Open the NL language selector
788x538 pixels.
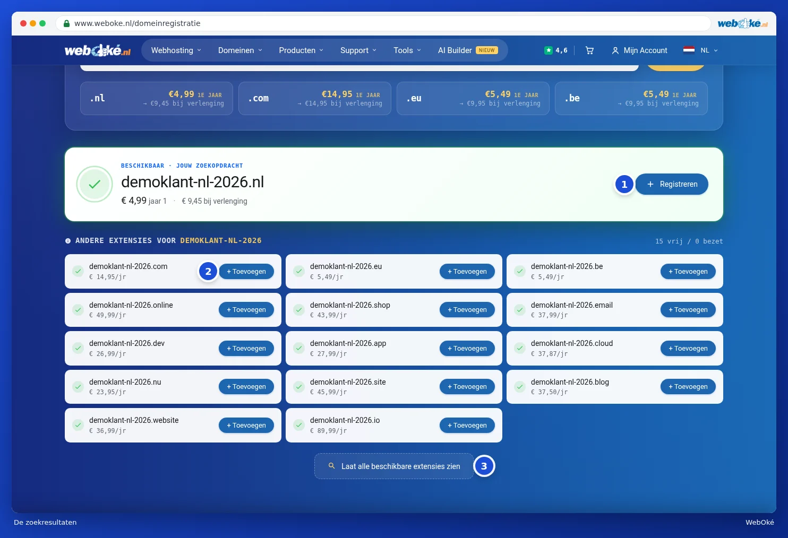701,50
